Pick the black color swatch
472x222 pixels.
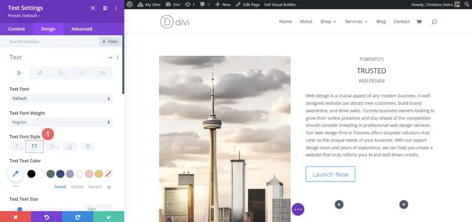coord(31,174)
